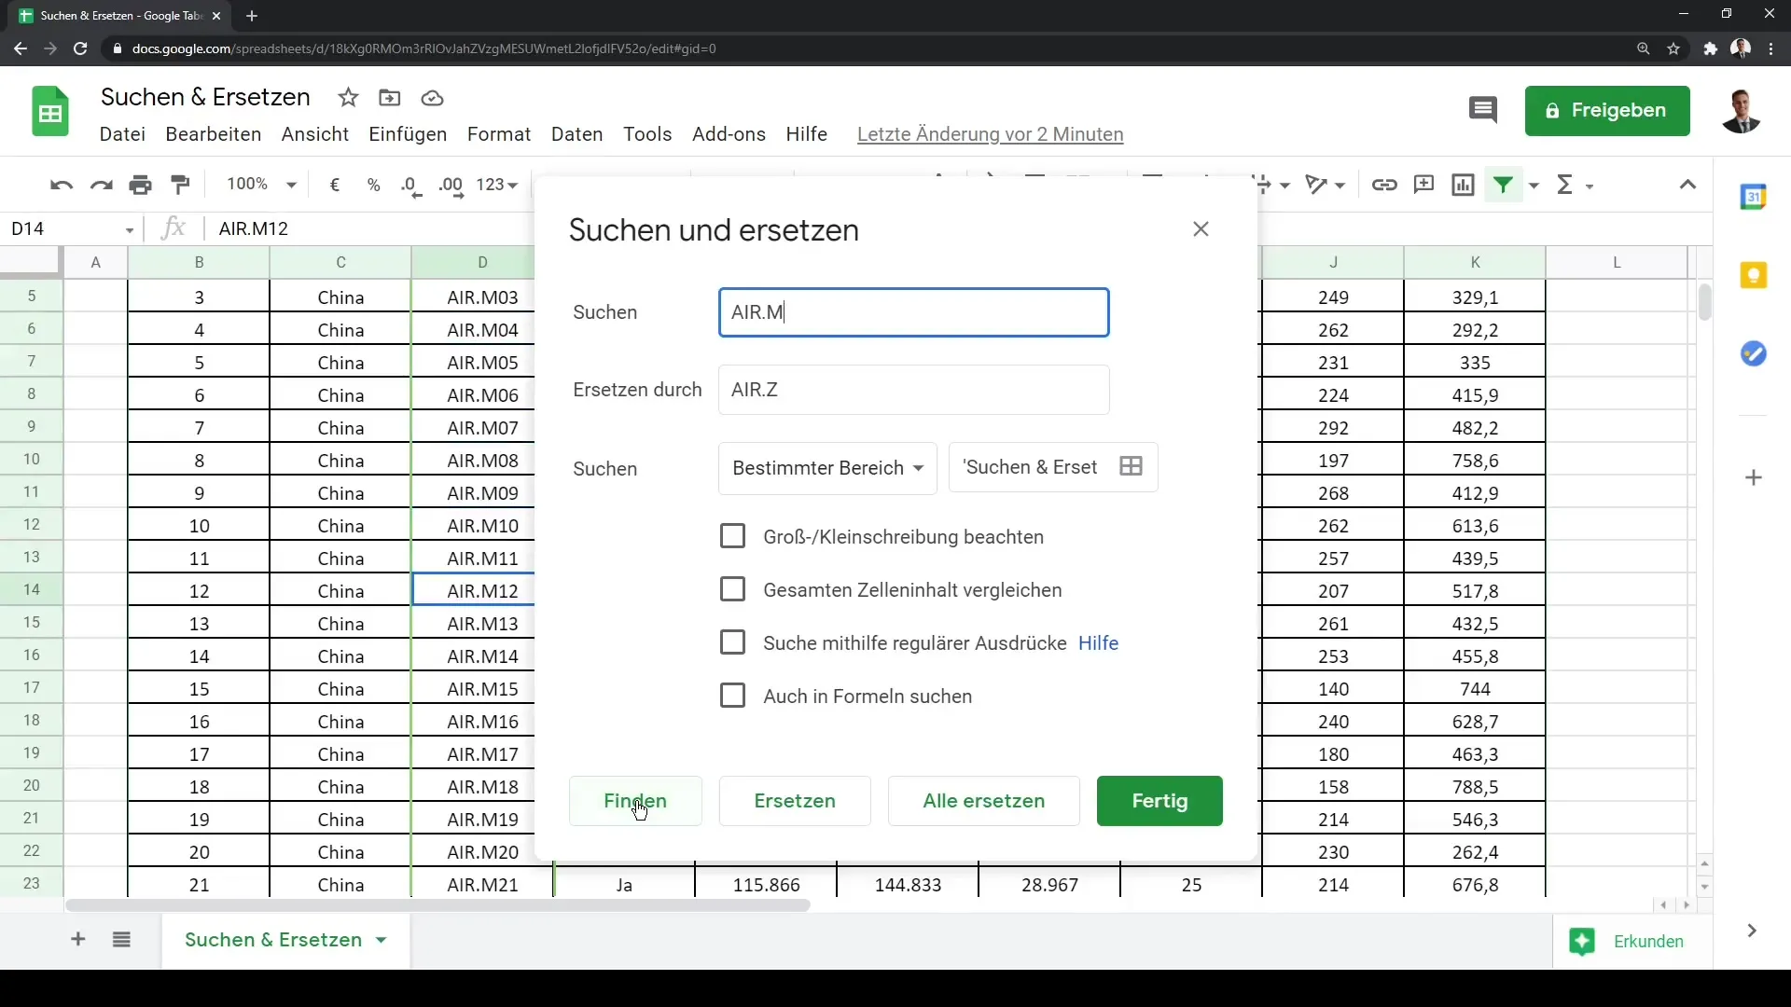This screenshot has height=1007, width=1791.
Task: Enable Groß-/Kleinschreibung beachten checkbox
Action: click(732, 536)
